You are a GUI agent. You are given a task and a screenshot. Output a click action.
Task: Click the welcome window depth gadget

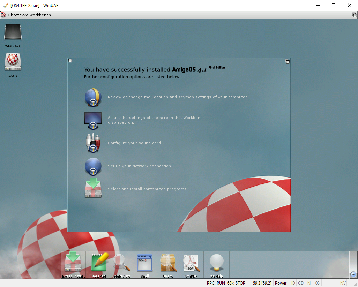pos(287,61)
